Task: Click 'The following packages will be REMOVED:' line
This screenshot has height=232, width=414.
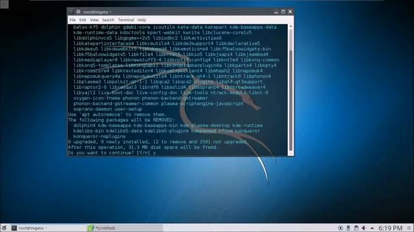Action: click(122, 121)
